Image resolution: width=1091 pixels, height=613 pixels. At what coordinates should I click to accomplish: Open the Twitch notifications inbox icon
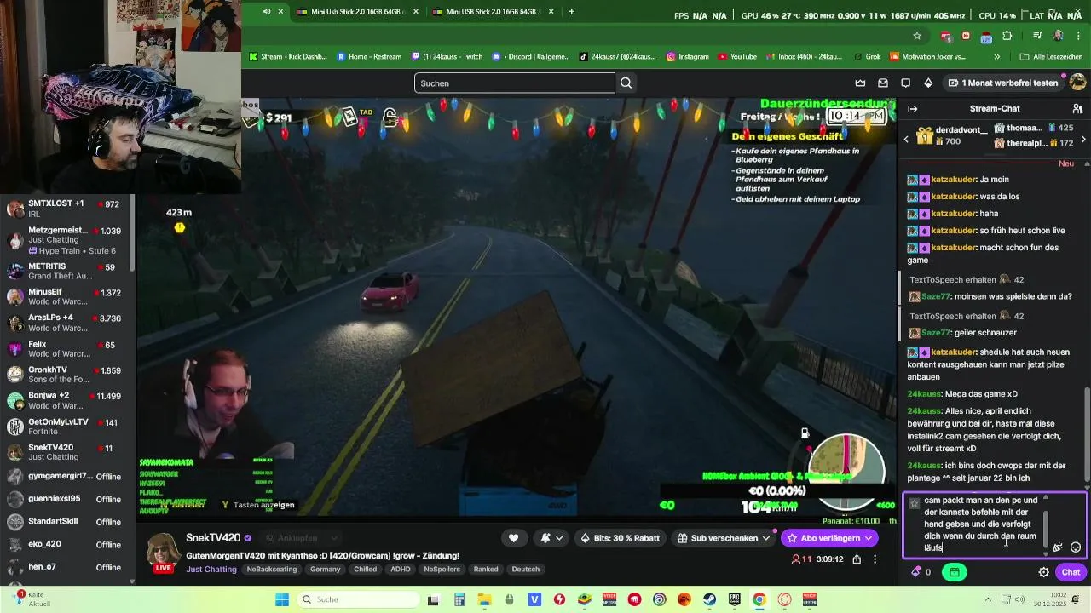[x=883, y=83]
